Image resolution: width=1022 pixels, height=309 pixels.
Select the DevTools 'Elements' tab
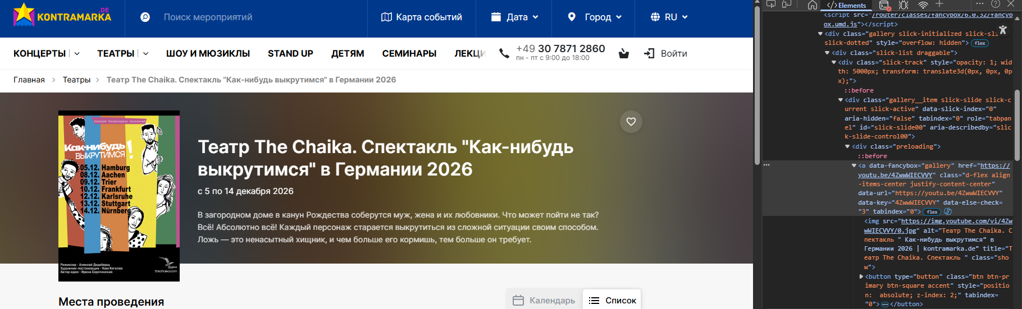(847, 5)
